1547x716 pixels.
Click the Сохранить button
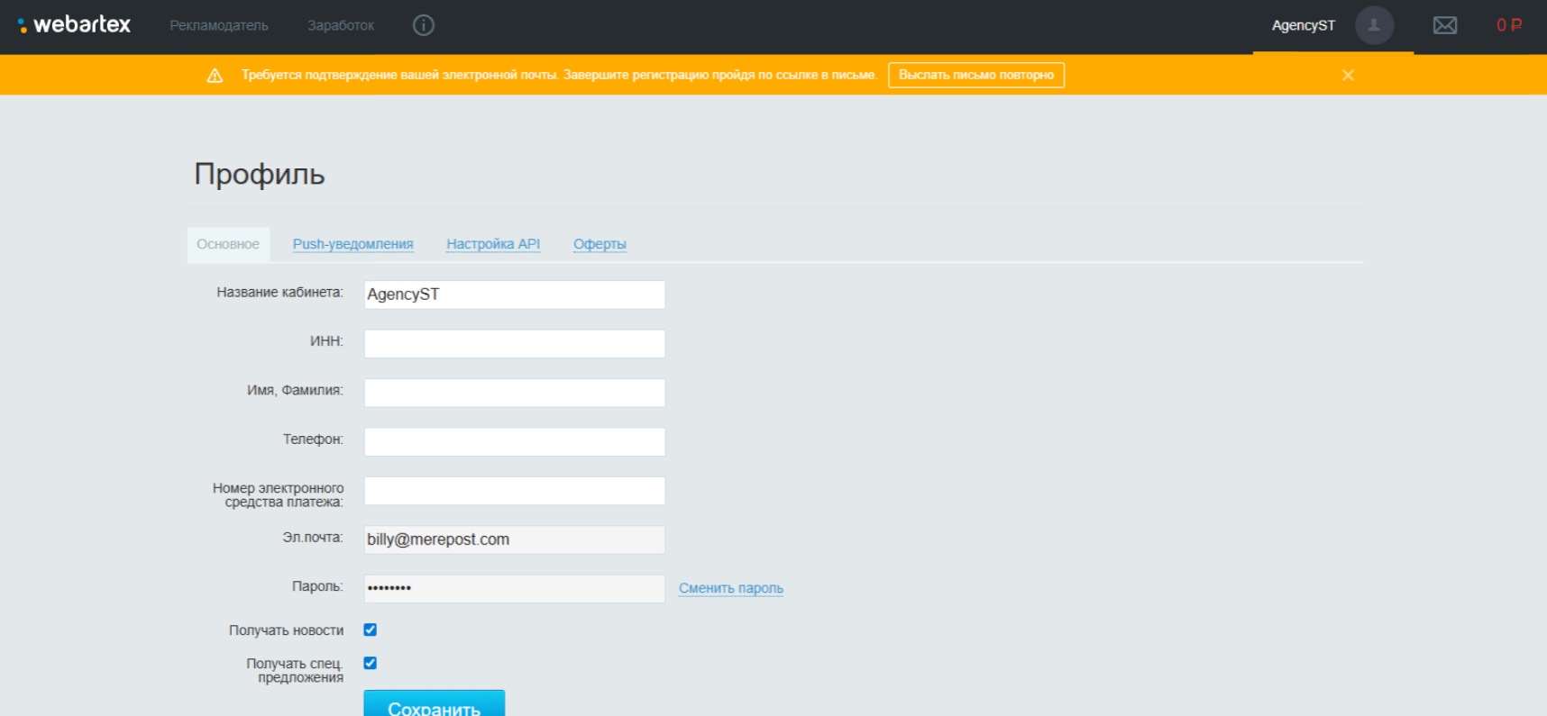click(x=434, y=704)
